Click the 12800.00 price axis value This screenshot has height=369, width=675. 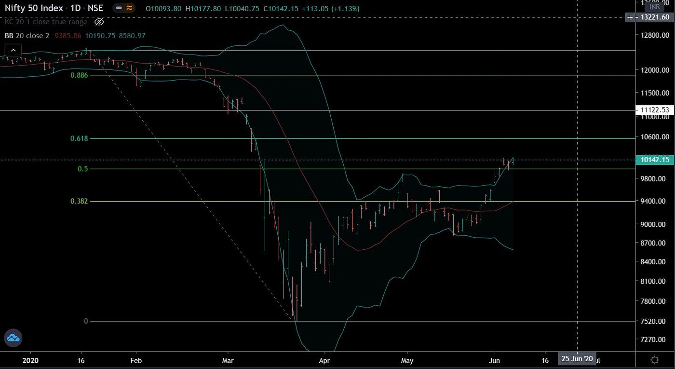click(x=655, y=35)
